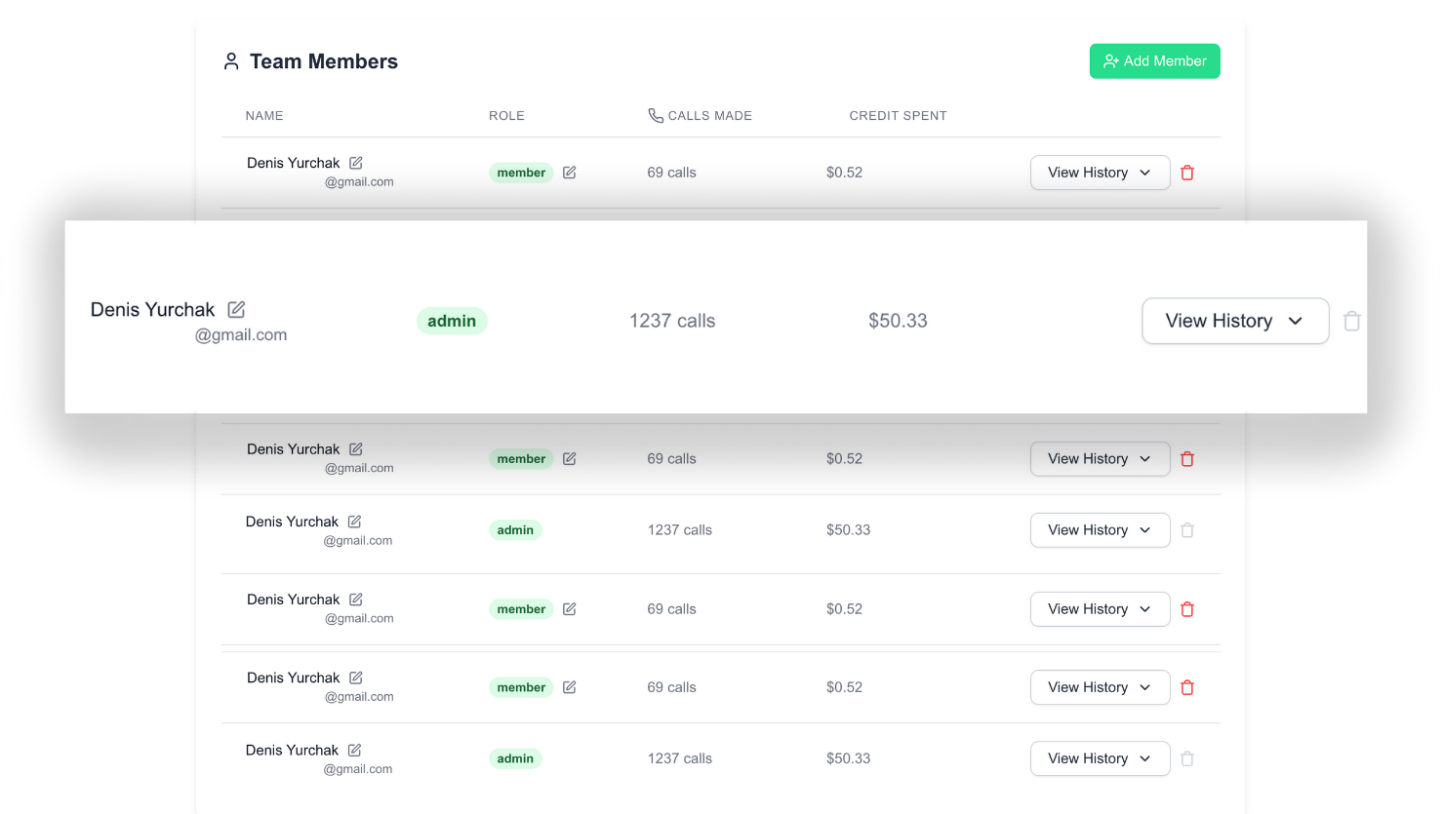Click the admin badge in the bottom-most row
The image size is (1443, 814).
pos(515,758)
